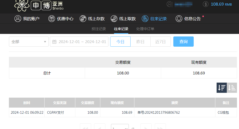Screen dimensions: 239x129
Task: Click the transaction records icon
Action: (145, 19)
